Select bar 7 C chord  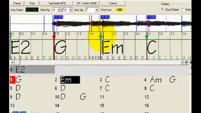pyautogui.click(x=107, y=88)
